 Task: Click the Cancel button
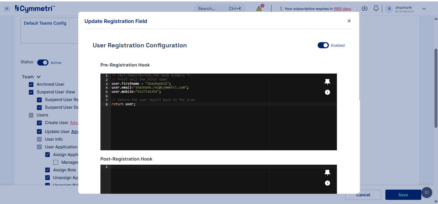coord(363,195)
